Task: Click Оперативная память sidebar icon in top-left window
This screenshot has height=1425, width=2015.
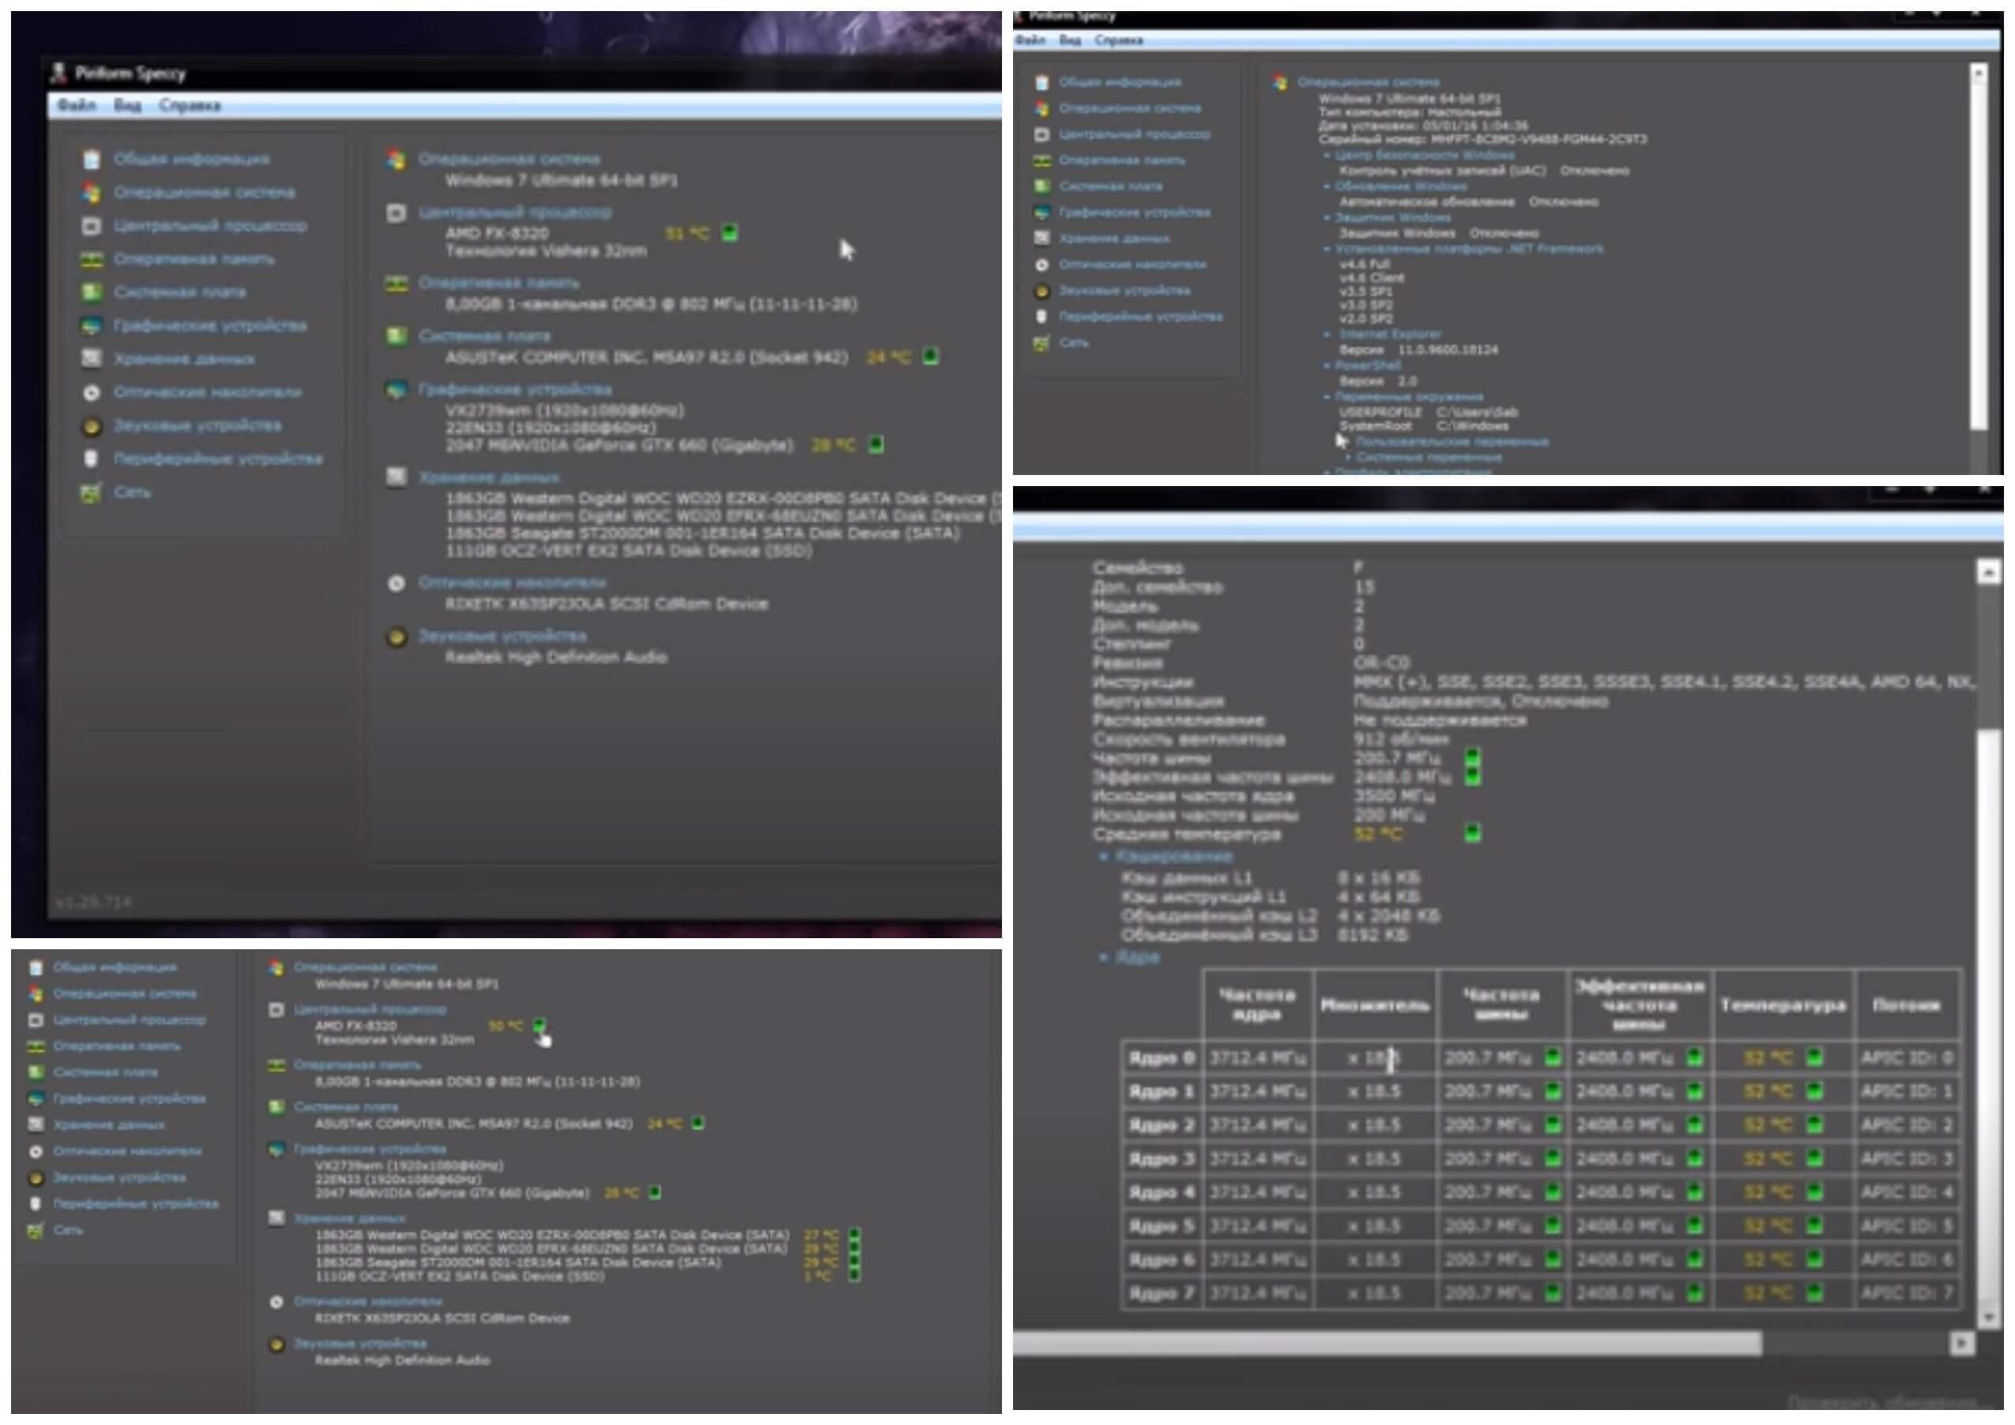Action: coord(92,259)
